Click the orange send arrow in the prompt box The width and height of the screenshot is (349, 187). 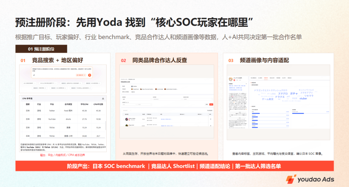click(x=90, y=75)
